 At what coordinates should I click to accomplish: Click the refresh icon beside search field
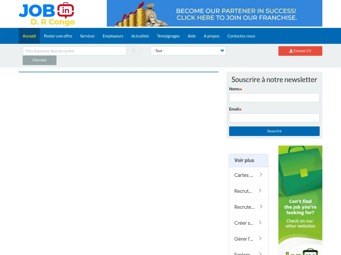133,51
